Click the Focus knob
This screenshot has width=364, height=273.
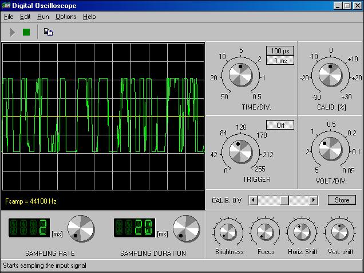[x=265, y=232]
